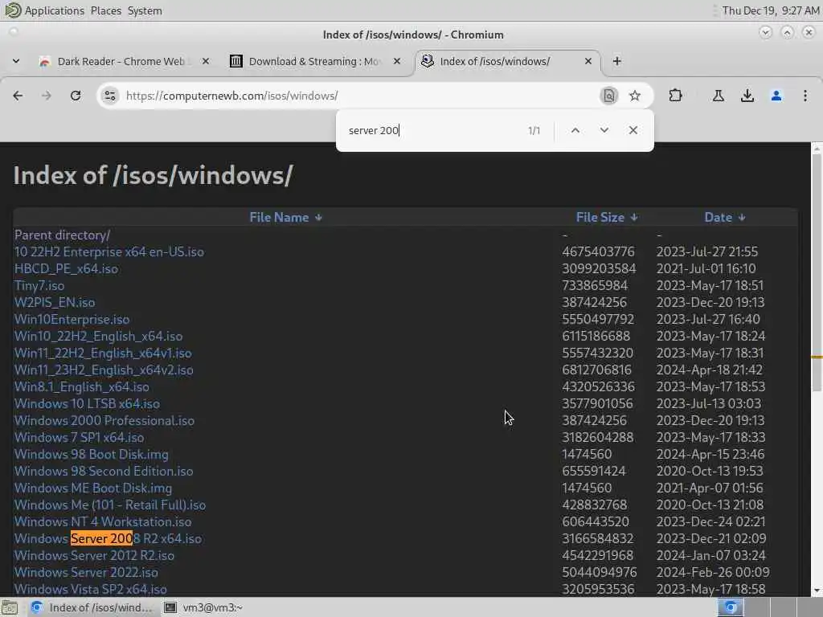Click W2PIS_EN.iso file link

click(55, 302)
